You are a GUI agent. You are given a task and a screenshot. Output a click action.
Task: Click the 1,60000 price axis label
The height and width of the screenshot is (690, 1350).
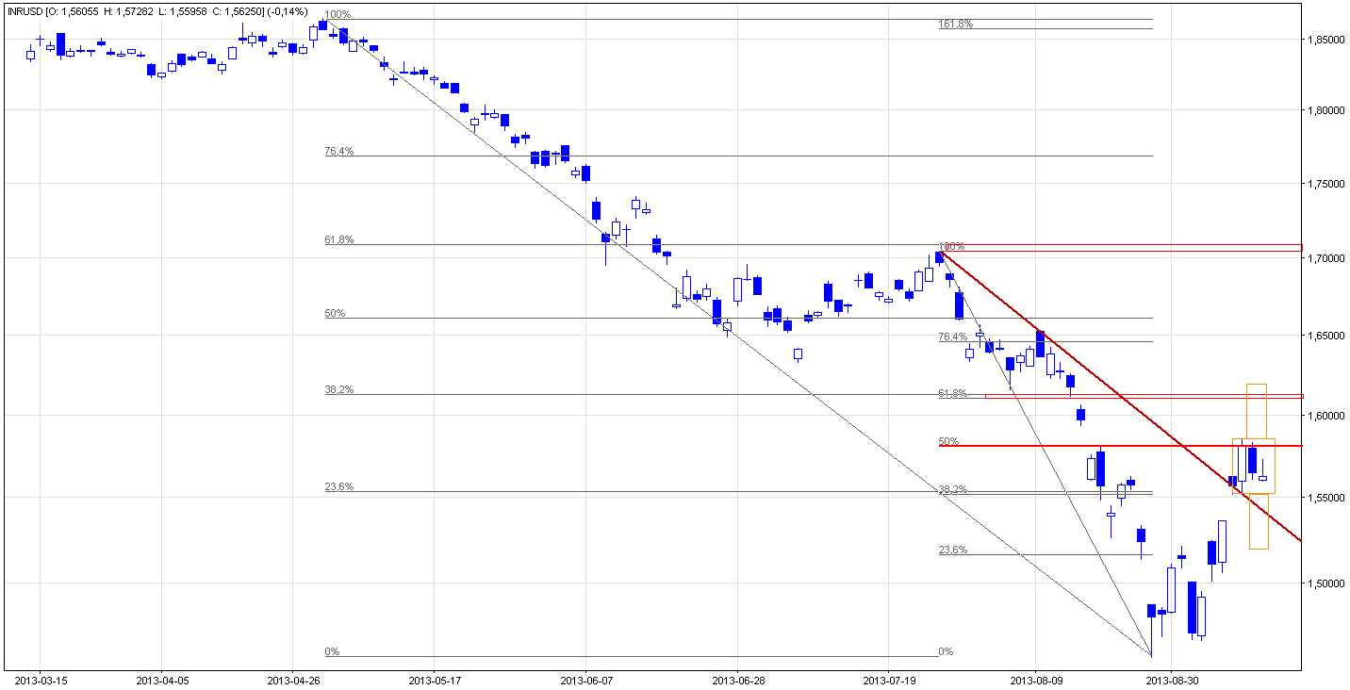1325,415
